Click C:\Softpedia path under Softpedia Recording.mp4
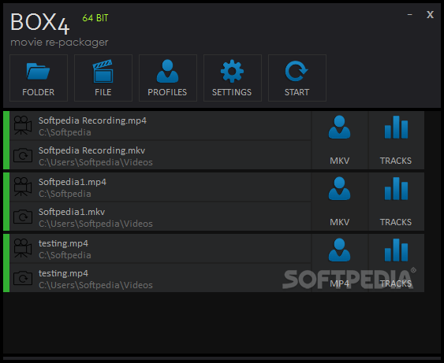Screen dimensions: 444x363 (65, 132)
